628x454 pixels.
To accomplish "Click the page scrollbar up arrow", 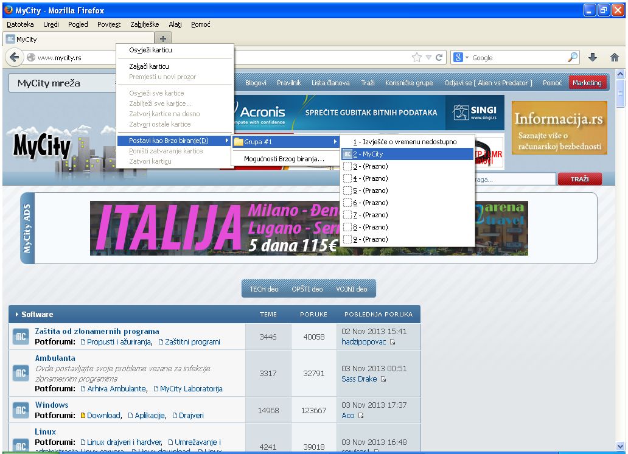I will (620, 74).
